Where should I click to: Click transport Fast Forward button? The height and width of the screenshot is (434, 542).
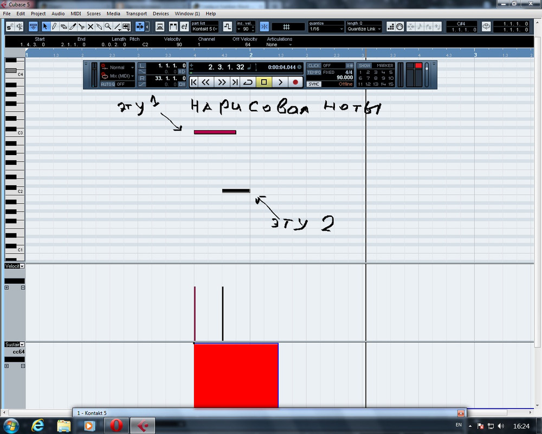click(x=222, y=82)
